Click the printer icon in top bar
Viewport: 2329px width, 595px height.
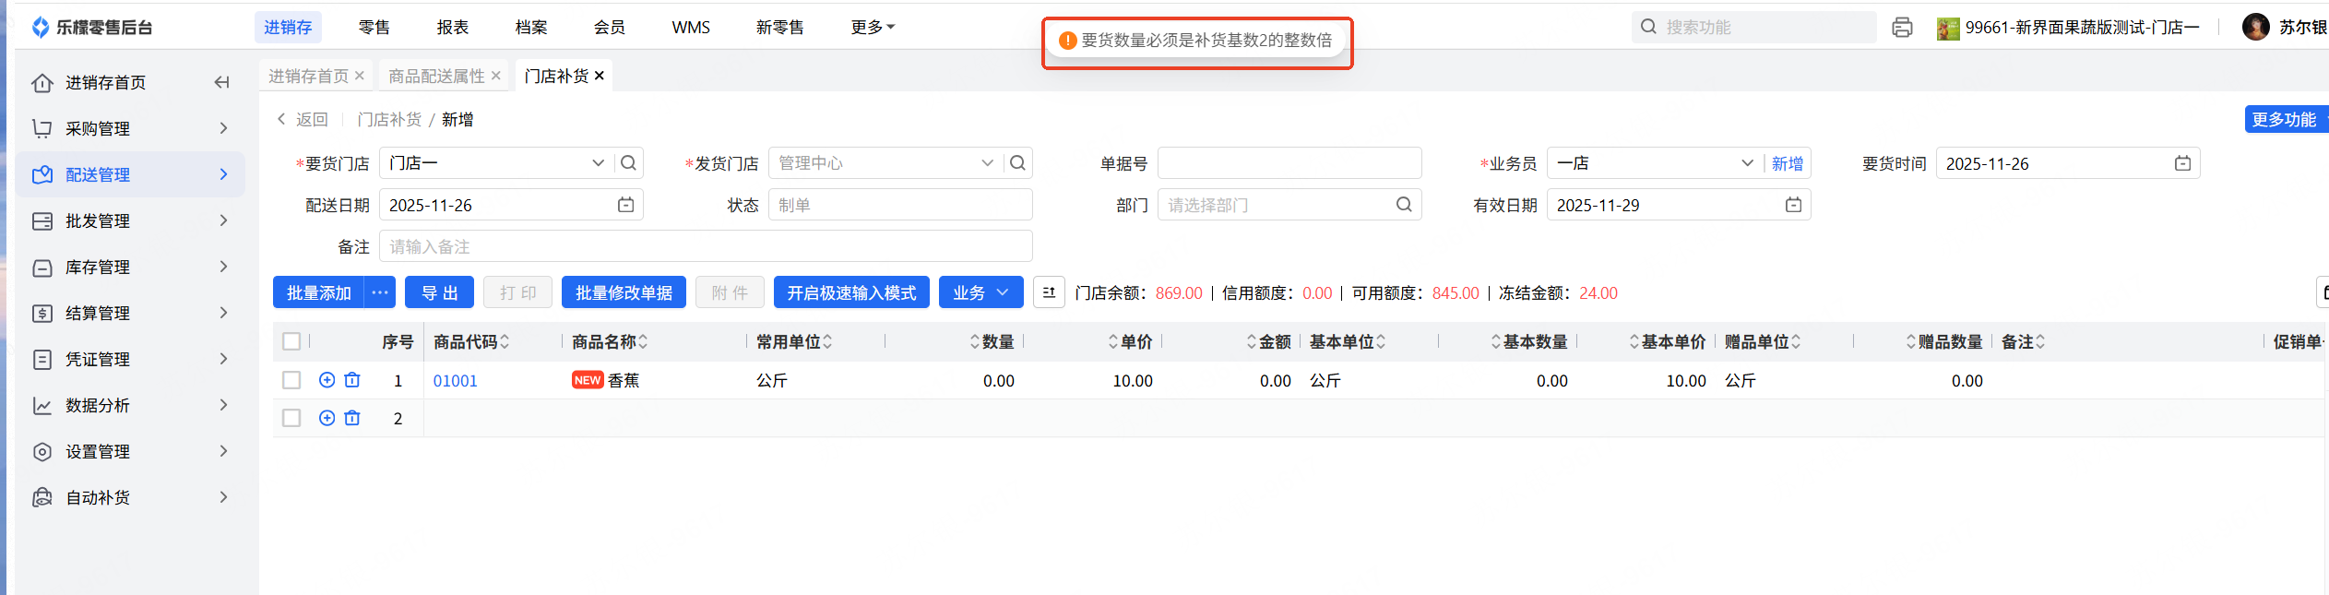tap(1902, 28)
